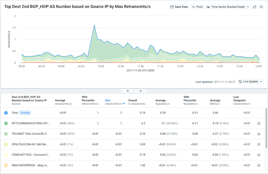Toggle the TELIANET light green swatch
Viewport: 268px width, 174px height.
click(x=6, y=134)
